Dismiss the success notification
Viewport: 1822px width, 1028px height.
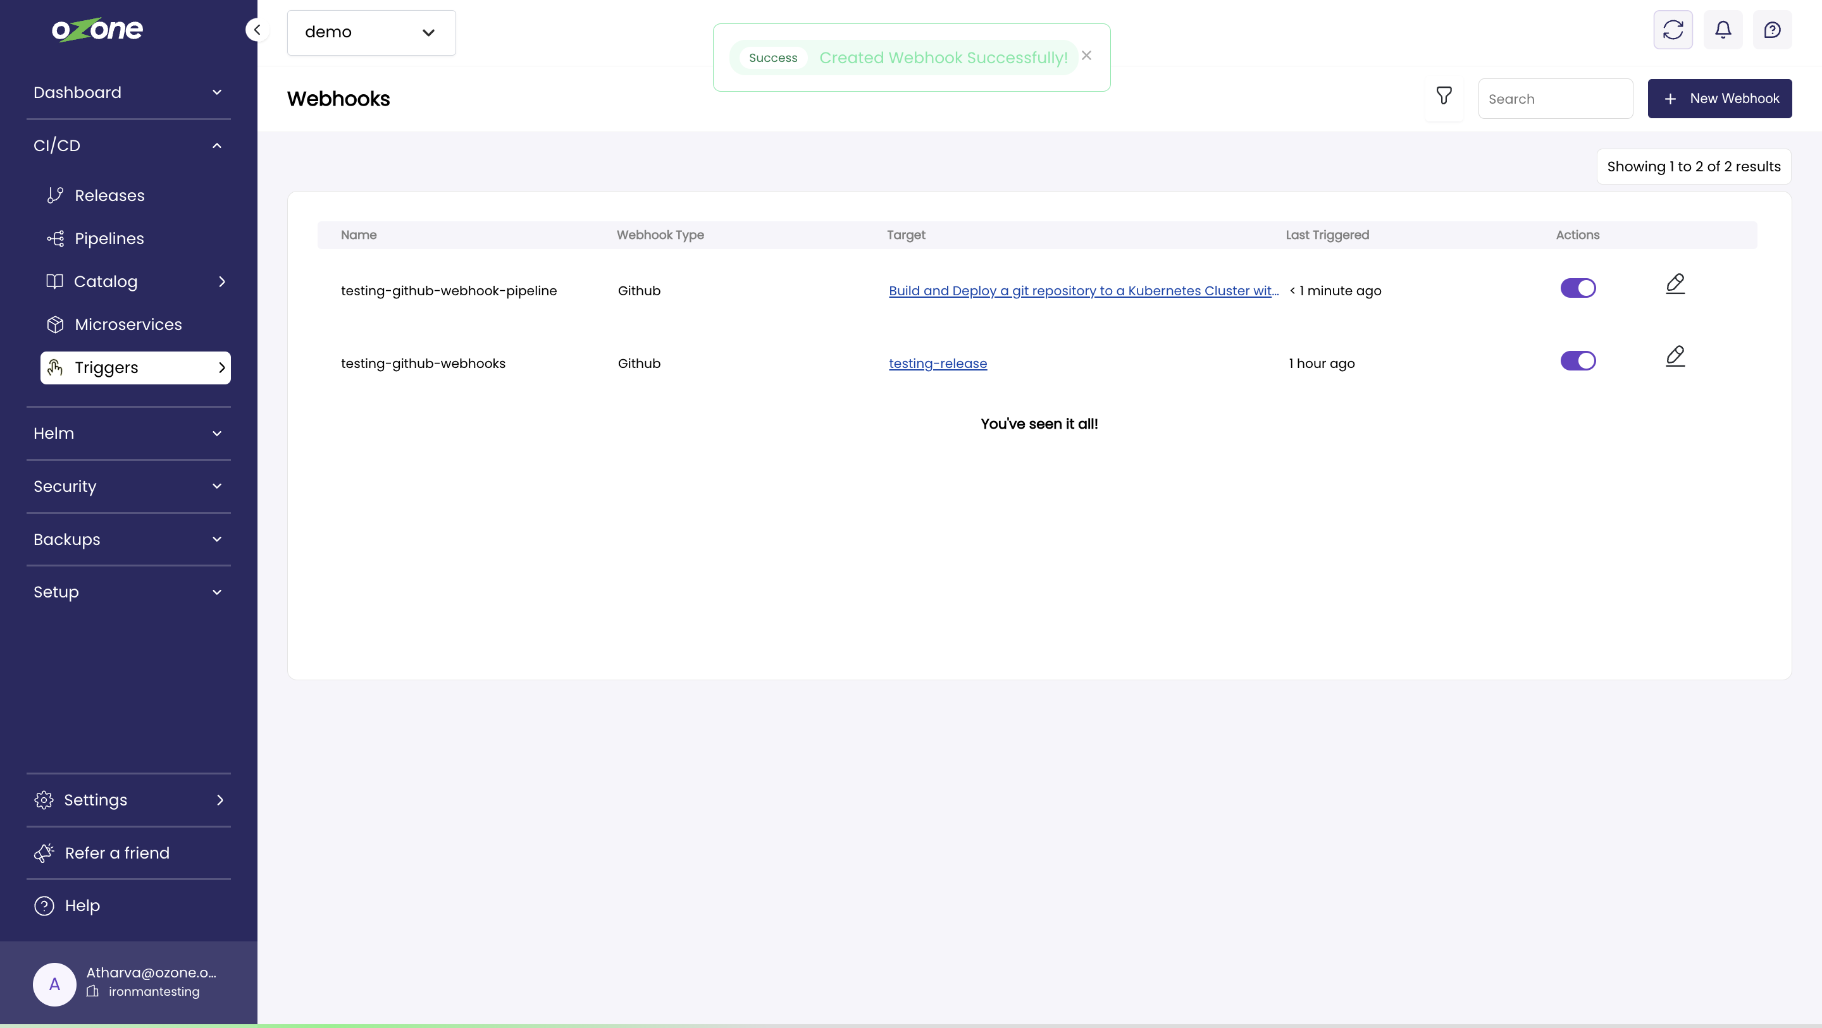coord(1086,55)
